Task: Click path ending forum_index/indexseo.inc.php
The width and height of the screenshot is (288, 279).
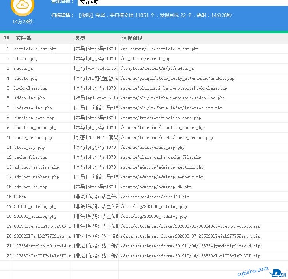Action: tap(171, 108)
